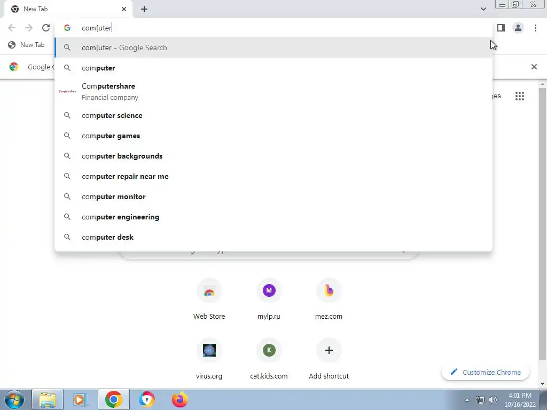Open the mez.com shortcut
The height and width of the screenshot is (410, 547).
[x=329, y=300]
